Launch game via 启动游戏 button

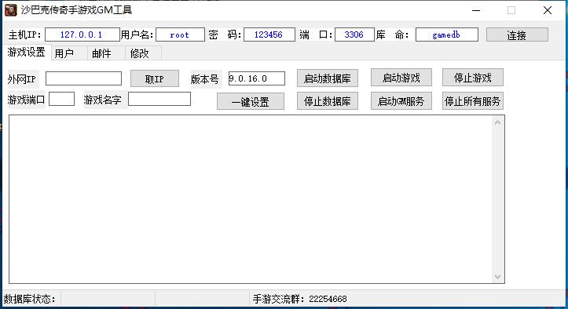click(401, 78)
